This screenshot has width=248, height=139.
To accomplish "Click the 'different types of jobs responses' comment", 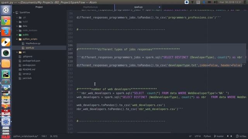I will (x=128, y=49).
